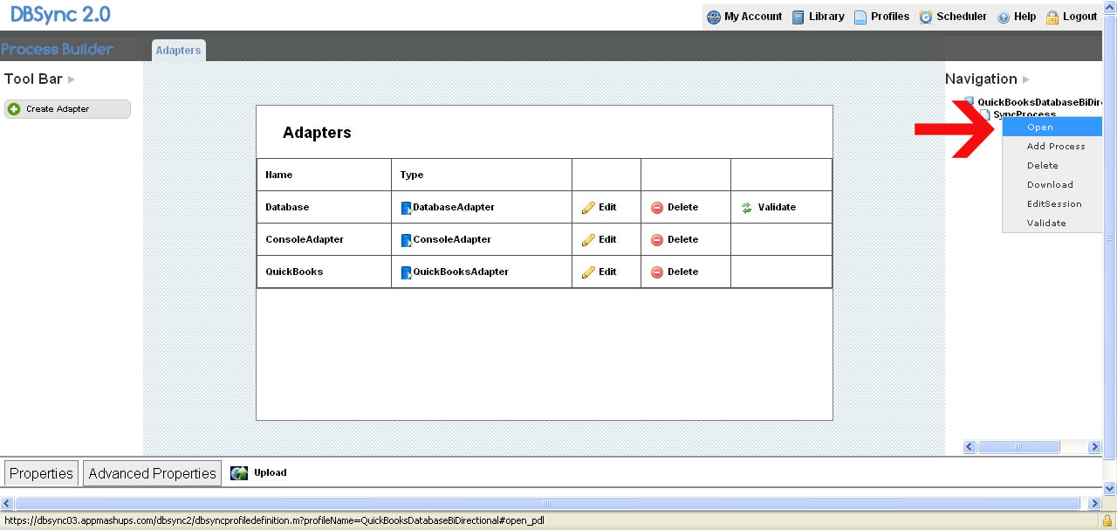This screenshot has width=1117, height=530.
Task: Choose EditSession from the context menu
Action: [1054, 204]
